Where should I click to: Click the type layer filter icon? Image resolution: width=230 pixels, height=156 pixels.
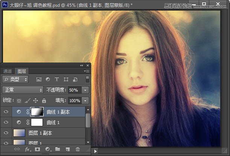tap(57, 80)
